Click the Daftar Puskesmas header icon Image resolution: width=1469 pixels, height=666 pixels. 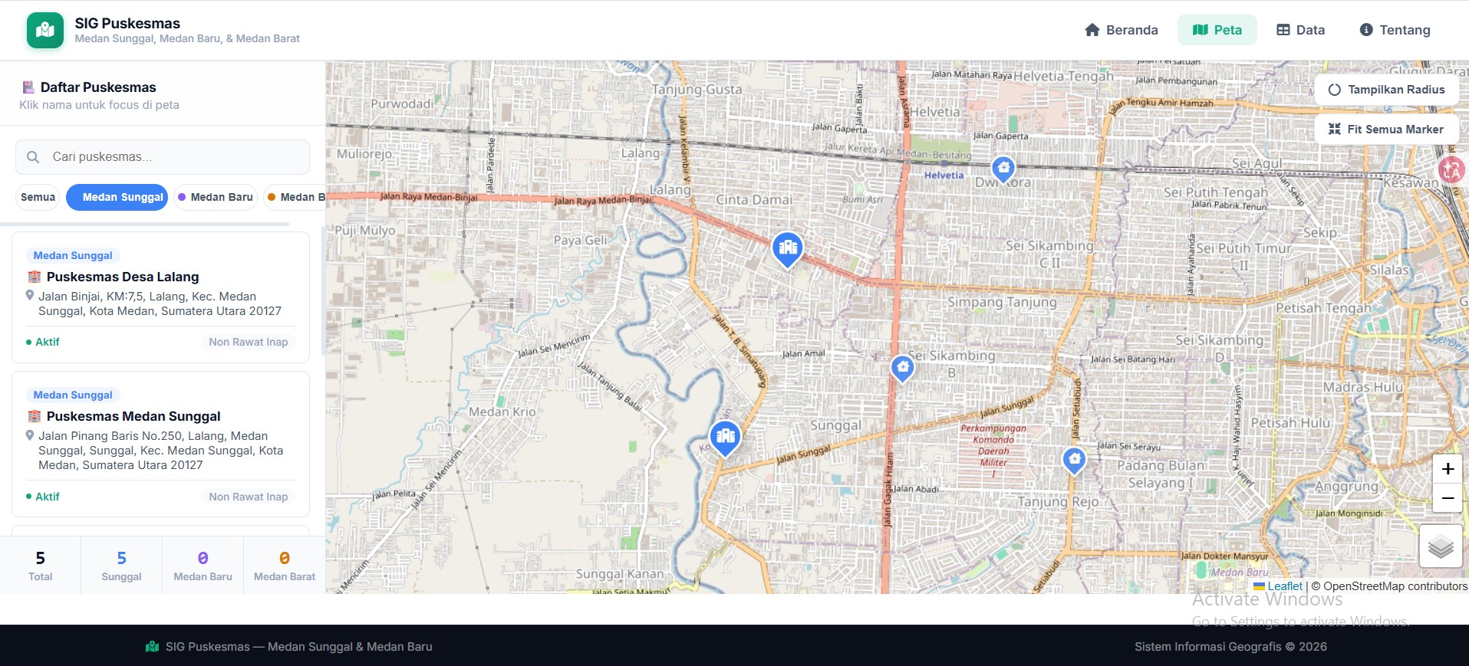pyautogui.click(x=28, y=87)
